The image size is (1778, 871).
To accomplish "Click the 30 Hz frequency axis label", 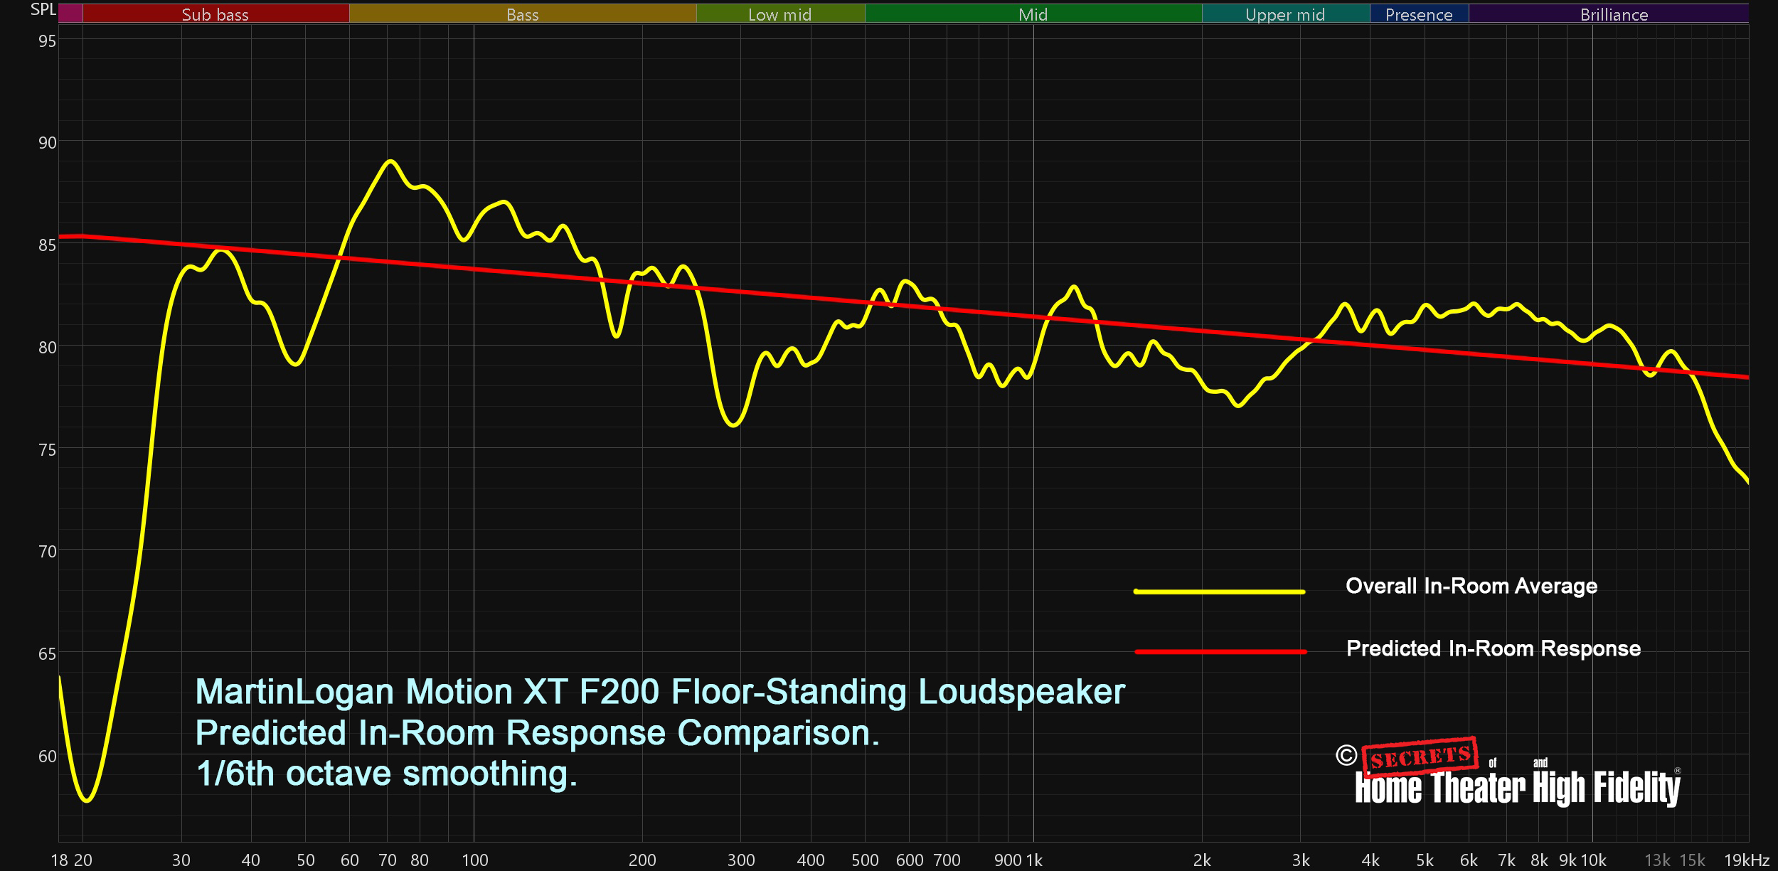I will 181,860.
